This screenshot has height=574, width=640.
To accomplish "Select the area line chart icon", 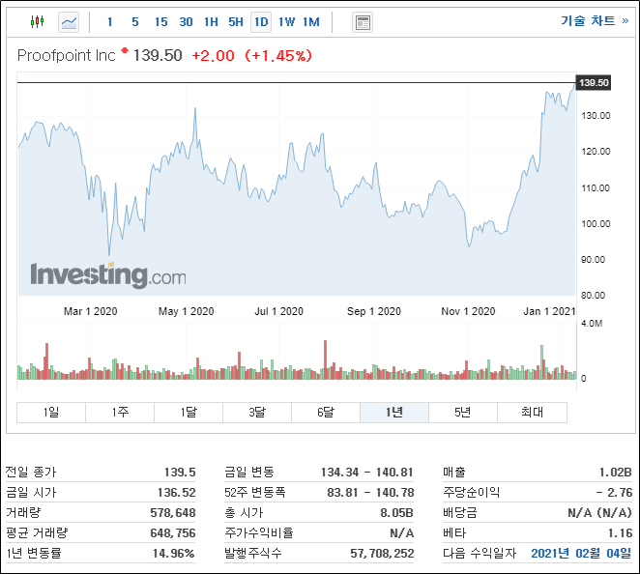I will [x=69, y=22].
